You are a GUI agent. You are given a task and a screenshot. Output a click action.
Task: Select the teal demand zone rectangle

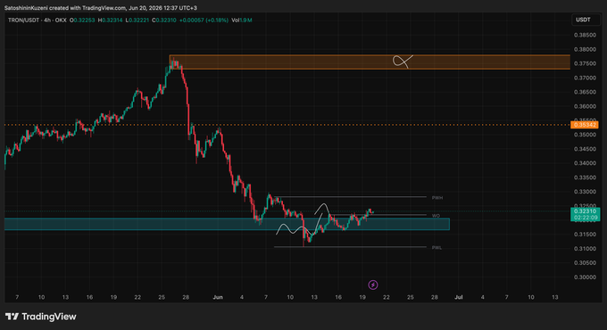point(227,224)
